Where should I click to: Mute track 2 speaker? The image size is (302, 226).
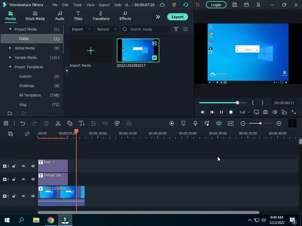(24, 179)
